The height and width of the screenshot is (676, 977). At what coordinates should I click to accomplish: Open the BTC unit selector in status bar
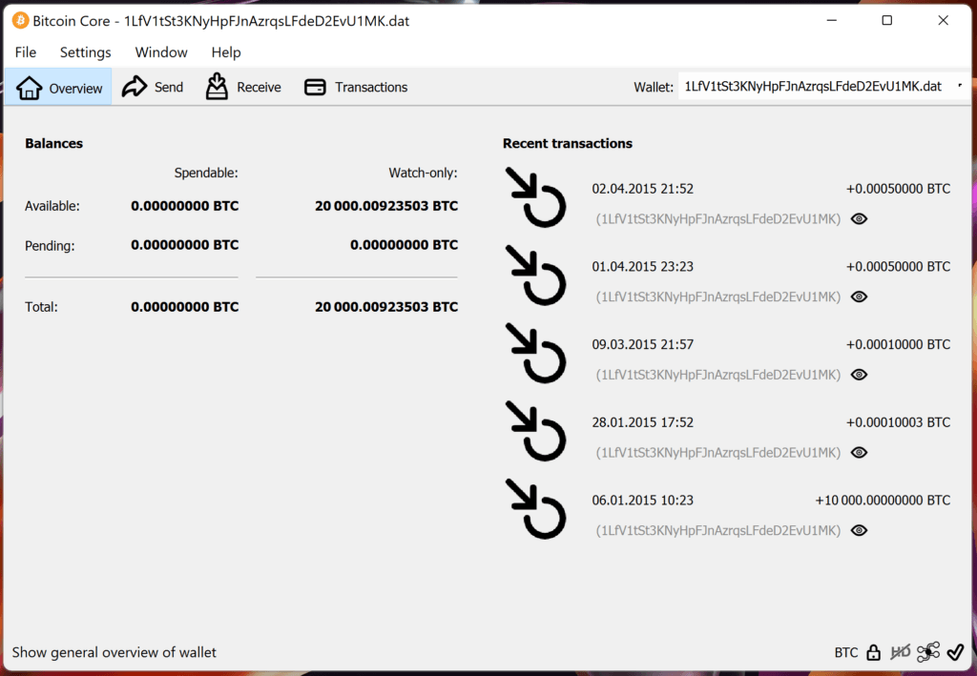[845, 652]
